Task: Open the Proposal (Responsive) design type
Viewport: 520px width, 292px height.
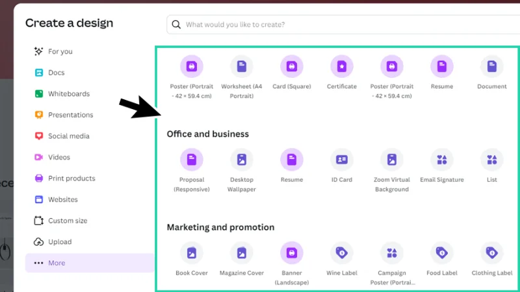Action: (192, 160)
